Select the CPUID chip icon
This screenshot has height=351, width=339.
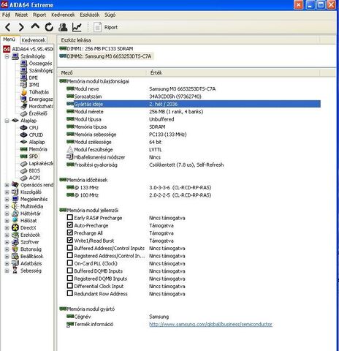click(x=23, y=135)
